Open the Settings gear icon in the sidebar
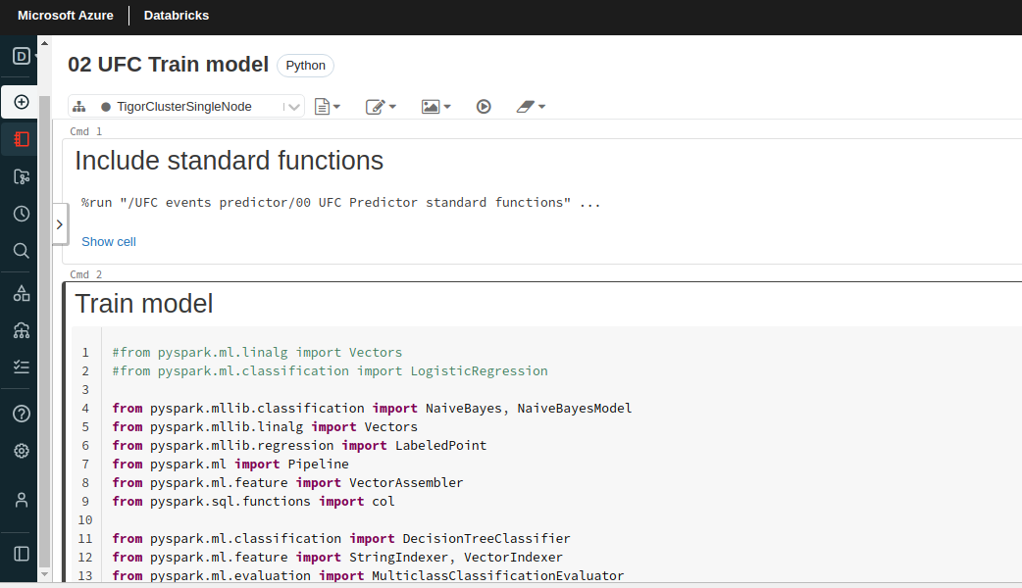The image size is (1022, 588). 22,451
